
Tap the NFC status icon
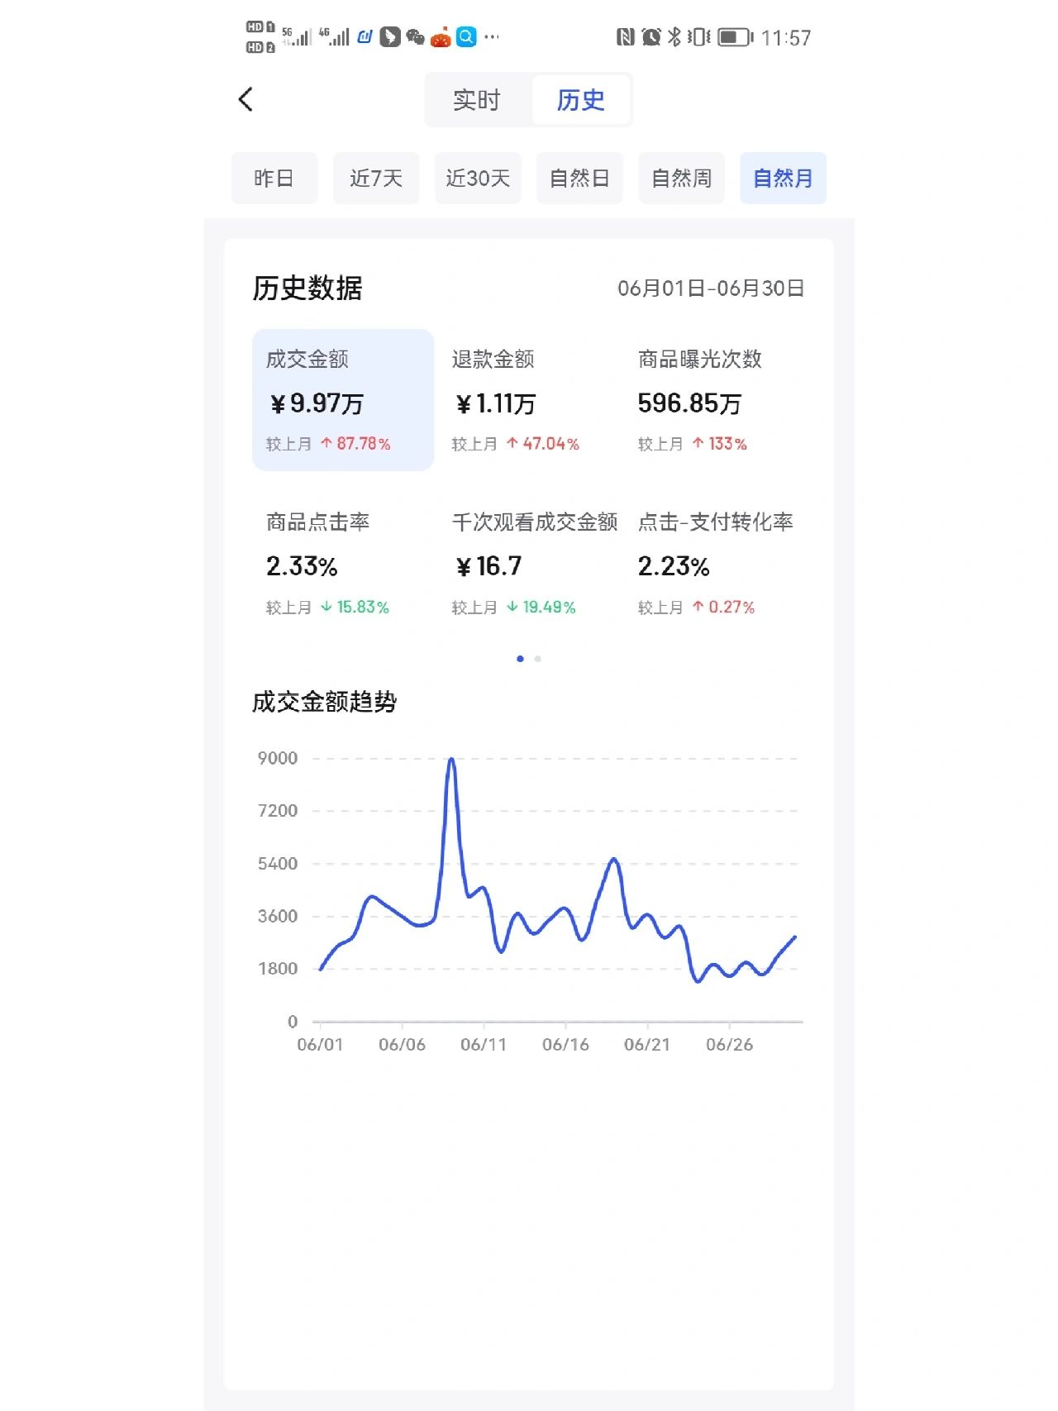(626, 37)
